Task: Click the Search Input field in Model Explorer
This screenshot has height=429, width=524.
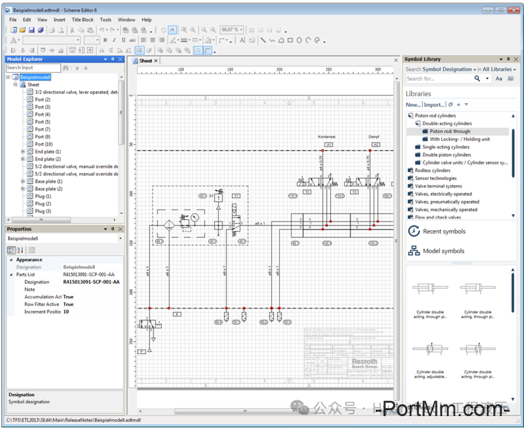Action: coord(33,68)
